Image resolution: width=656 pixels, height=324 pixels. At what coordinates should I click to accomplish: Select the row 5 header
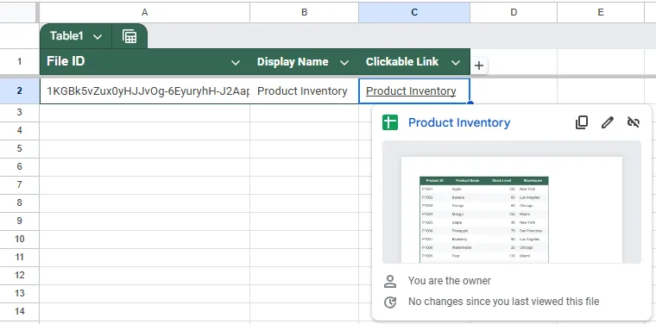19,148
